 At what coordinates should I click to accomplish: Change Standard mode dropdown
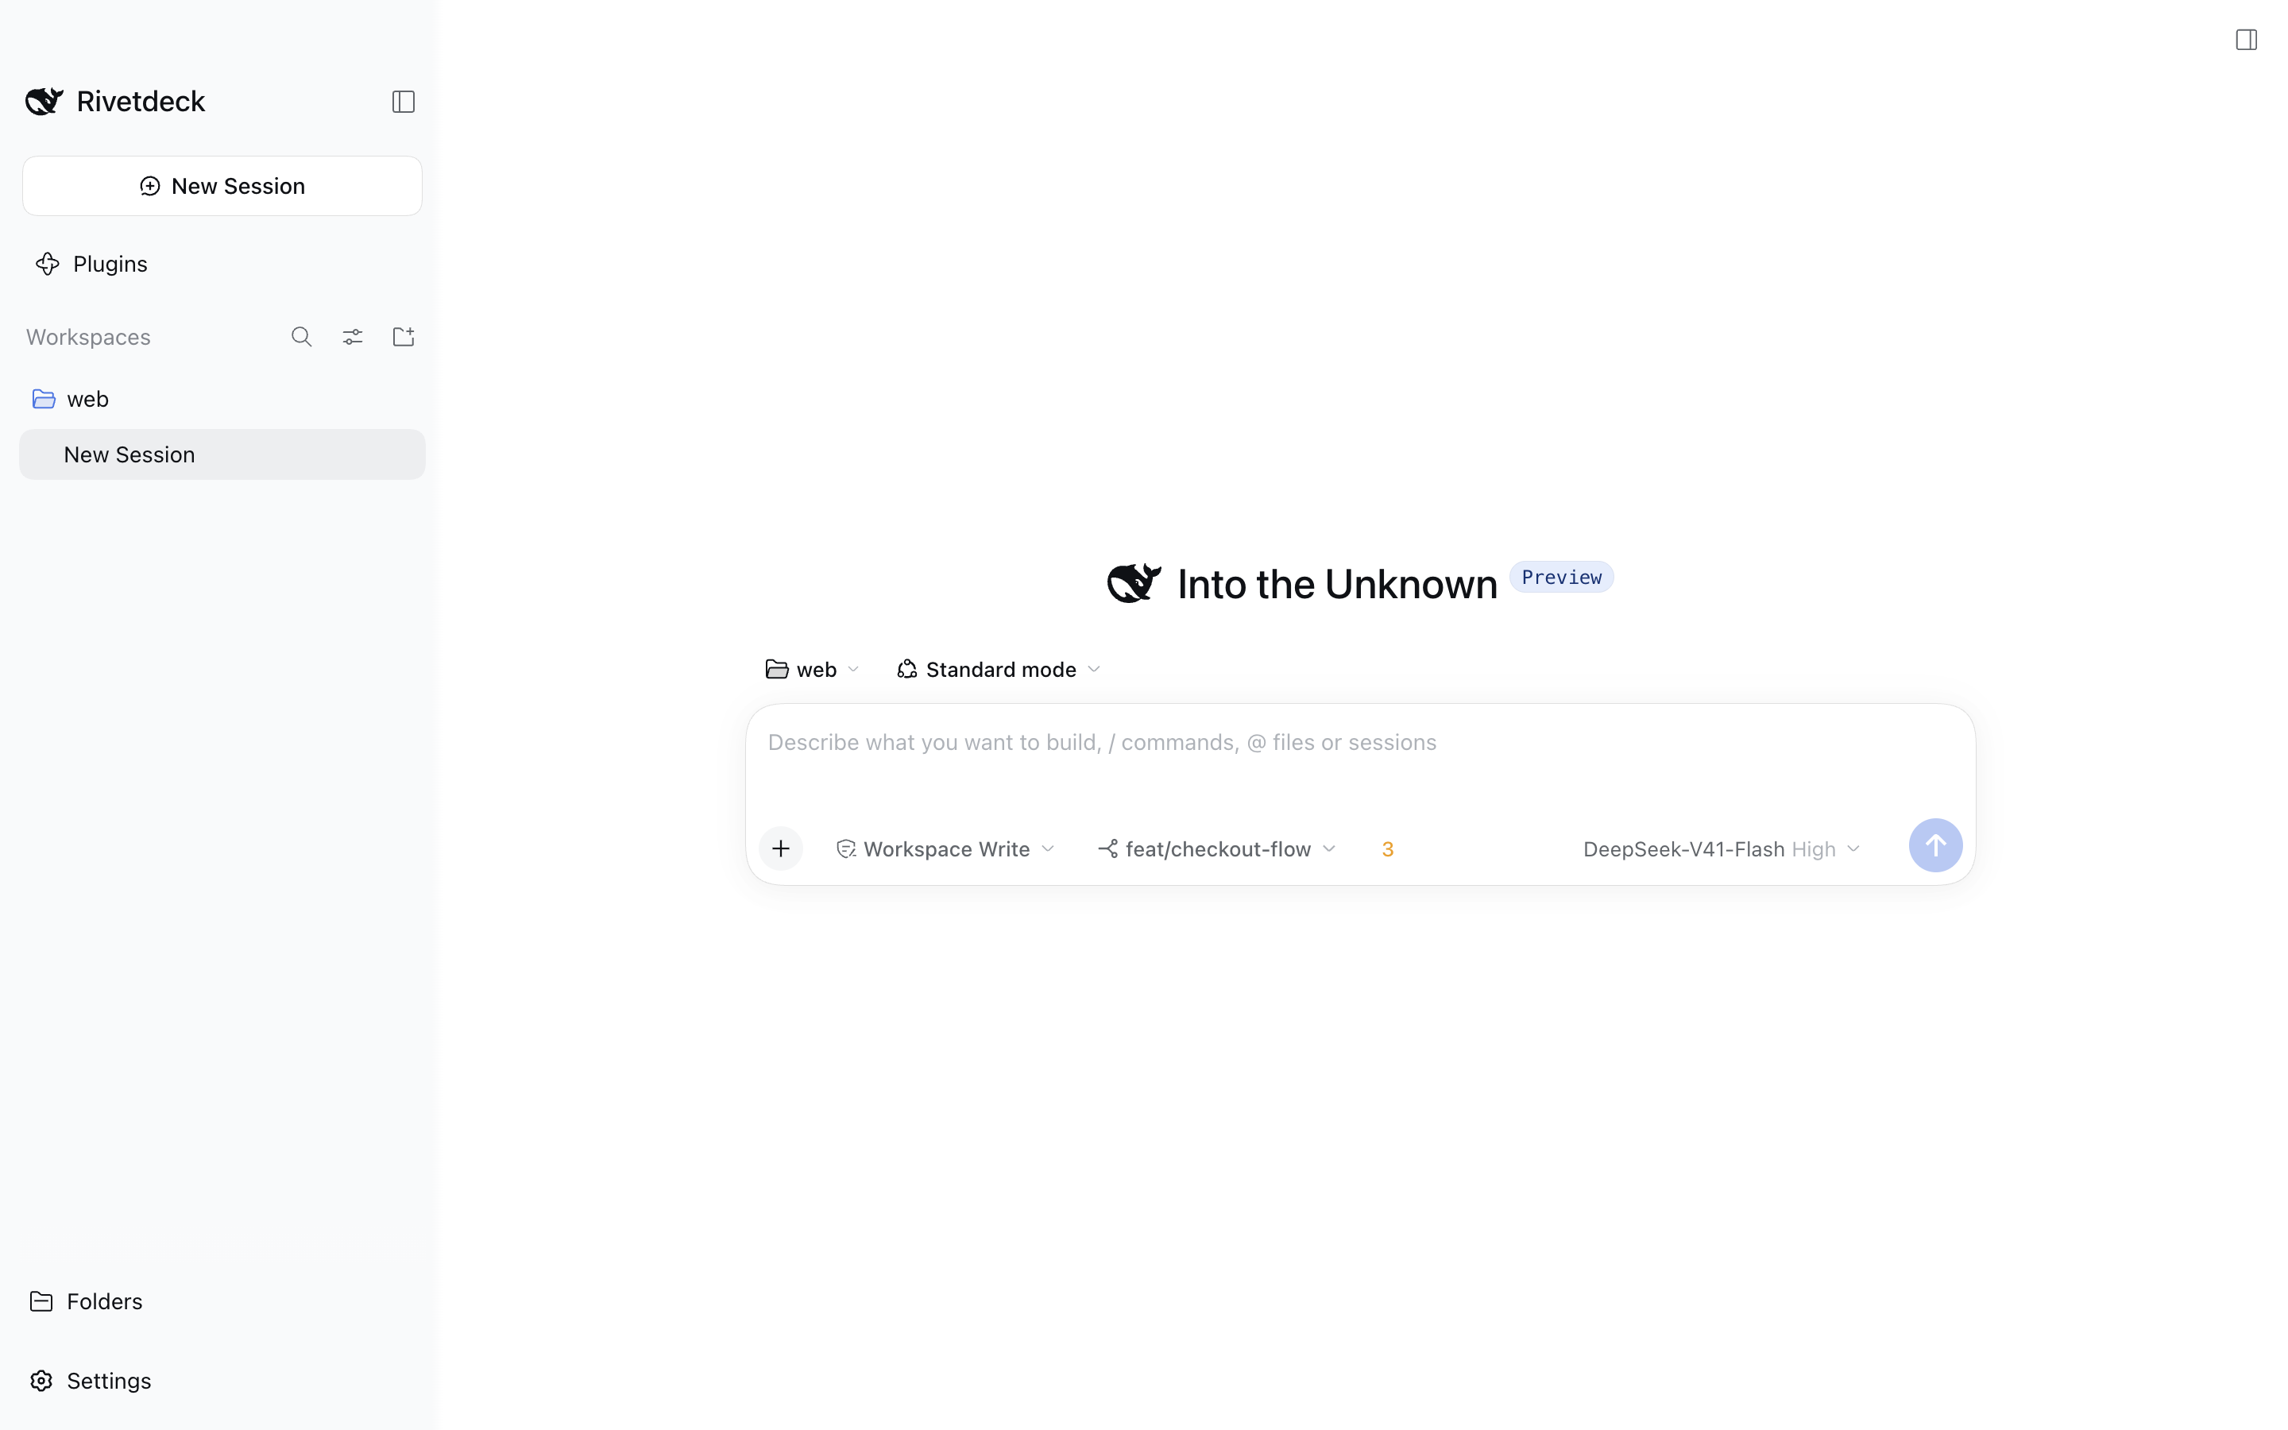point(999,670)
